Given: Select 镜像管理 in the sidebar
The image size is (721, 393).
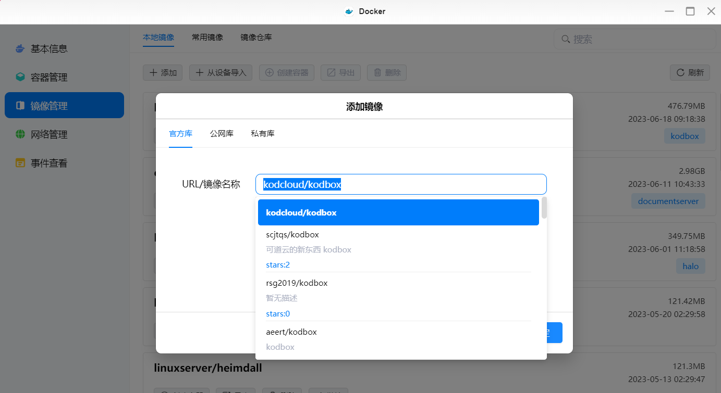Looking at the screenshot, I should pyautogui.click(x=64, y=105).
